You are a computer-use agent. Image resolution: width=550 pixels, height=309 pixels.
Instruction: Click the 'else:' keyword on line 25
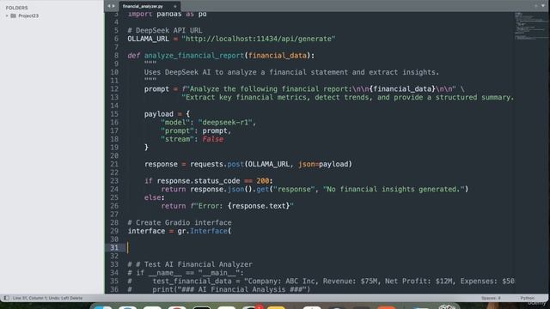pyautogui.click(x=155, y=197)
